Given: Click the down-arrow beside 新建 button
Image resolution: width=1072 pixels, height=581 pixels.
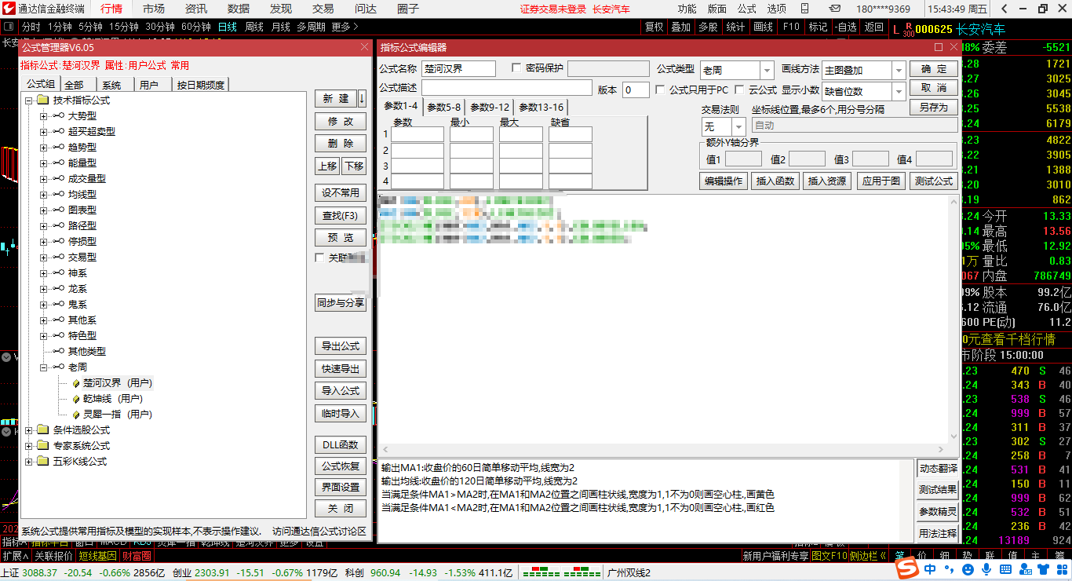Looking at the screenshot, I should pyautogui.click(x=362, y=99).
